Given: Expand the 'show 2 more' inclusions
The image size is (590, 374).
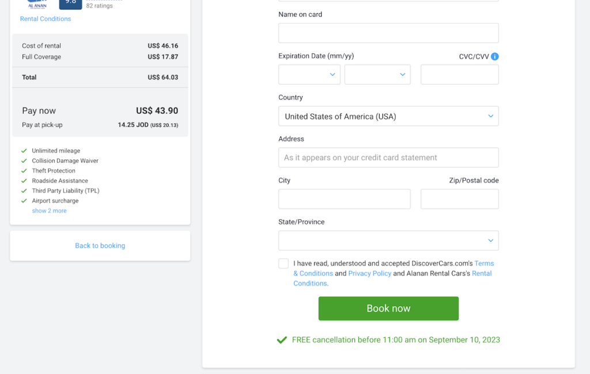Looking at the screenshot, I should (50, 211).
